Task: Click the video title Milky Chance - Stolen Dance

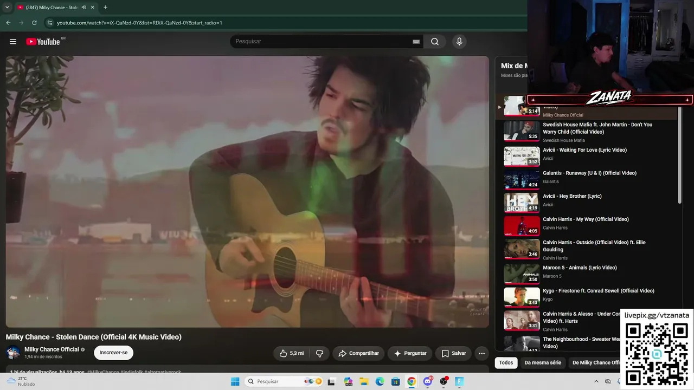Action: pos(94,337)
